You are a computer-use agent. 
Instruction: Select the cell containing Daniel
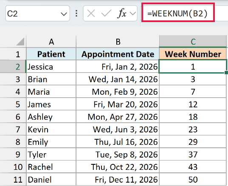coord(51,179)
